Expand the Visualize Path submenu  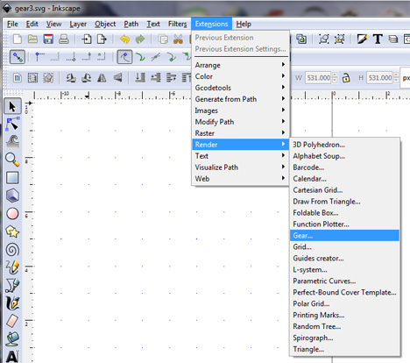240,167
